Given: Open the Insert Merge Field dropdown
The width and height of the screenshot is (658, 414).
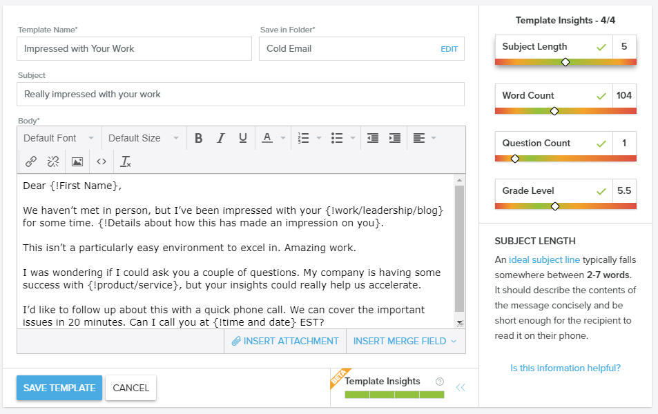Looking at the screenshot, I should (x=405, y=341).
